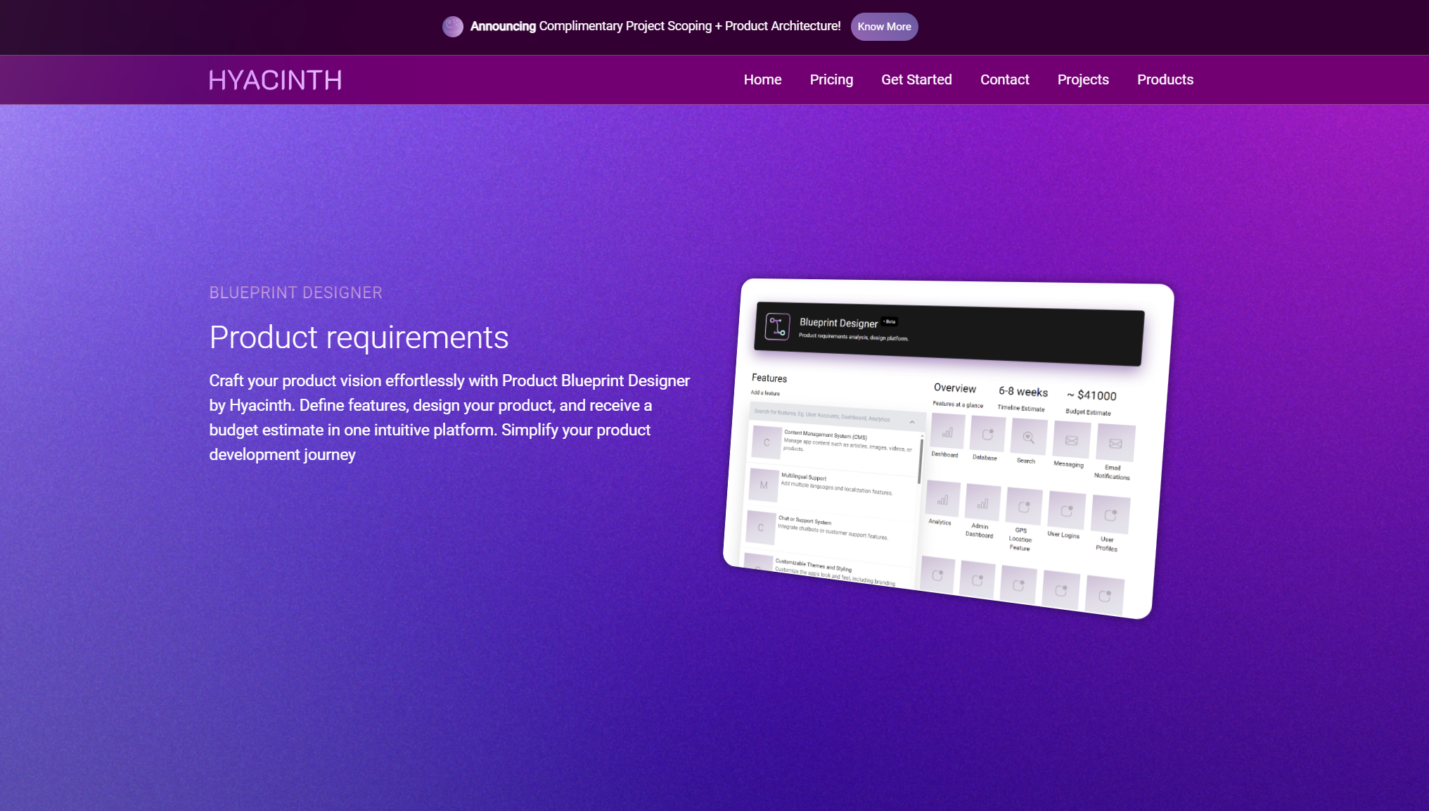Click the HYACINTH logo

pyautogui.click(x=276, y=80)
